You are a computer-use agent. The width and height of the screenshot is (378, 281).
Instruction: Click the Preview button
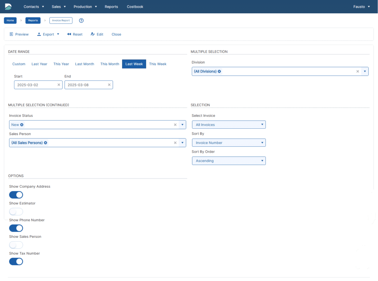(x=19, y=34)
